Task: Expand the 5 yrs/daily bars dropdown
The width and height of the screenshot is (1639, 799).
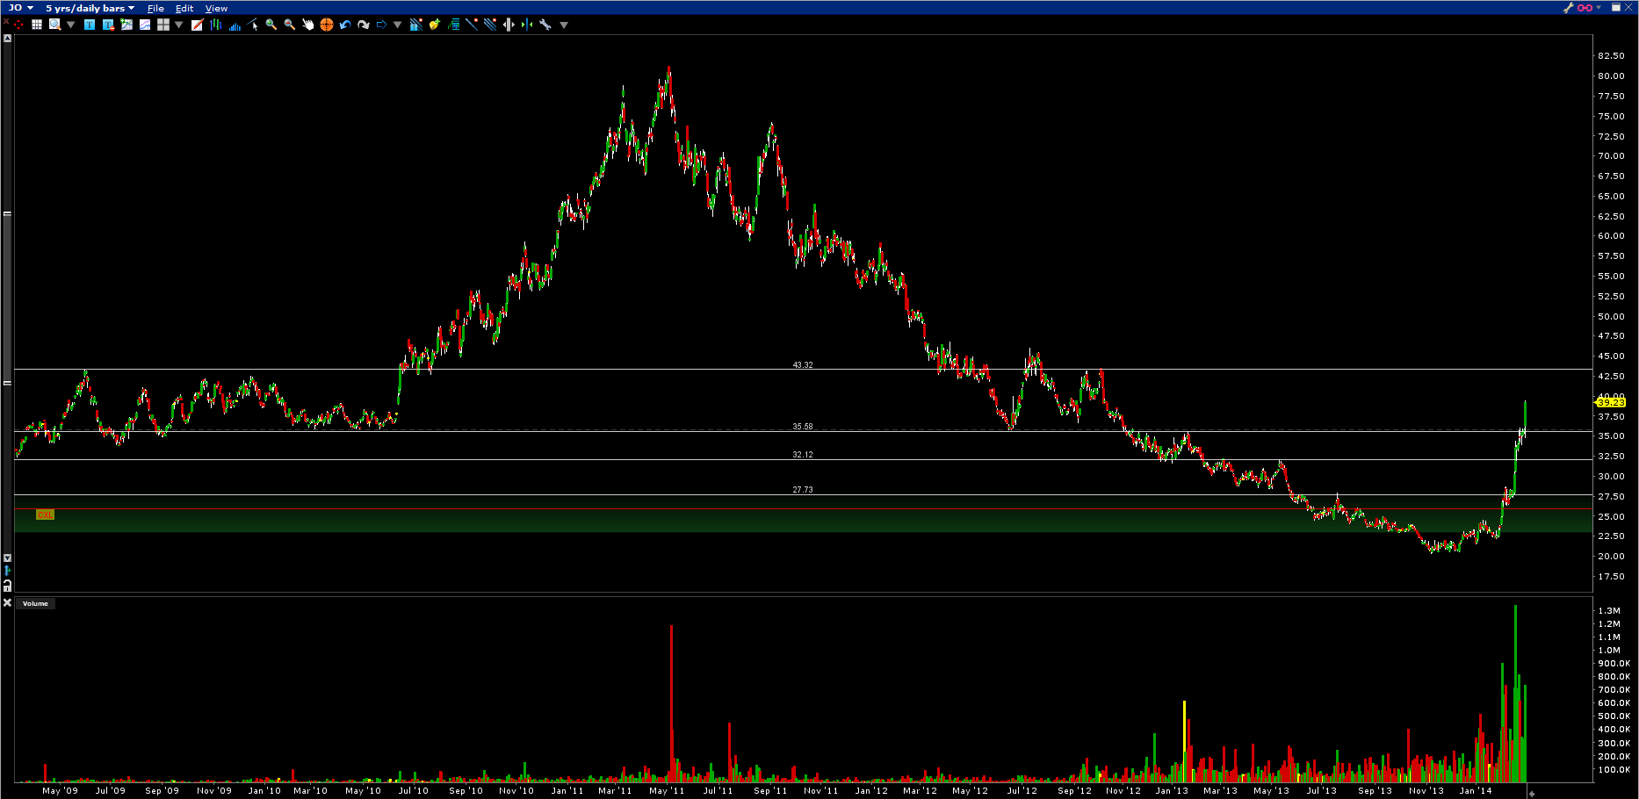Action: click(90, 8)
